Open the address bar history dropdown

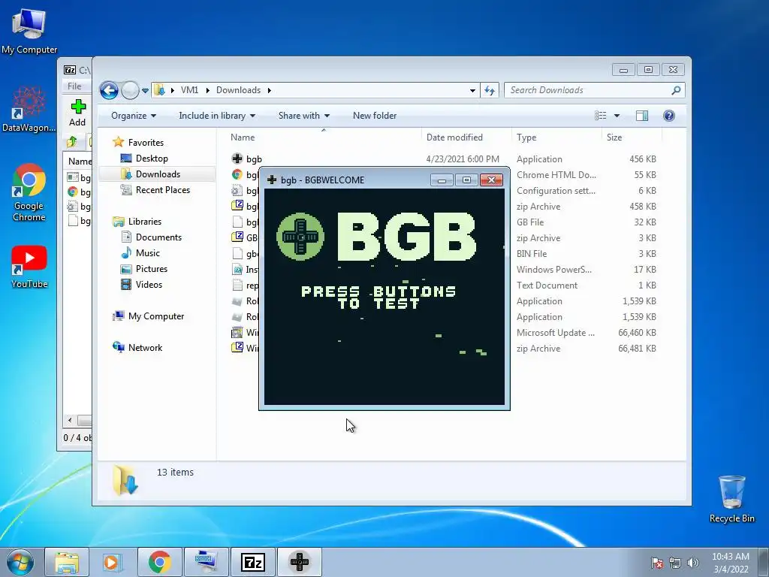(x=472, y=91)
